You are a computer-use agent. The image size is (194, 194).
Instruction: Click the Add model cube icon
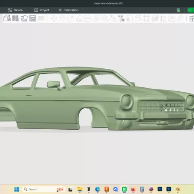click(7, 18)
